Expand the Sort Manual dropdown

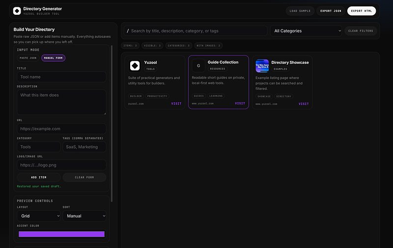pos(84,216)
